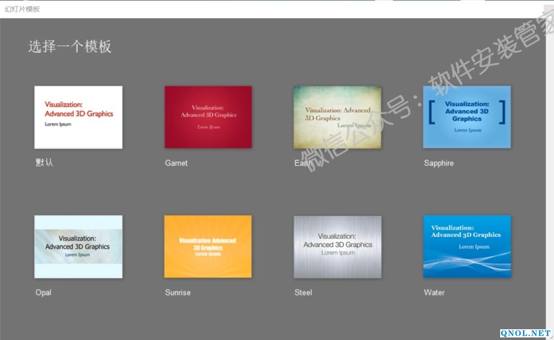Choose the pale Opal template thumbnail

pos(78,247)
